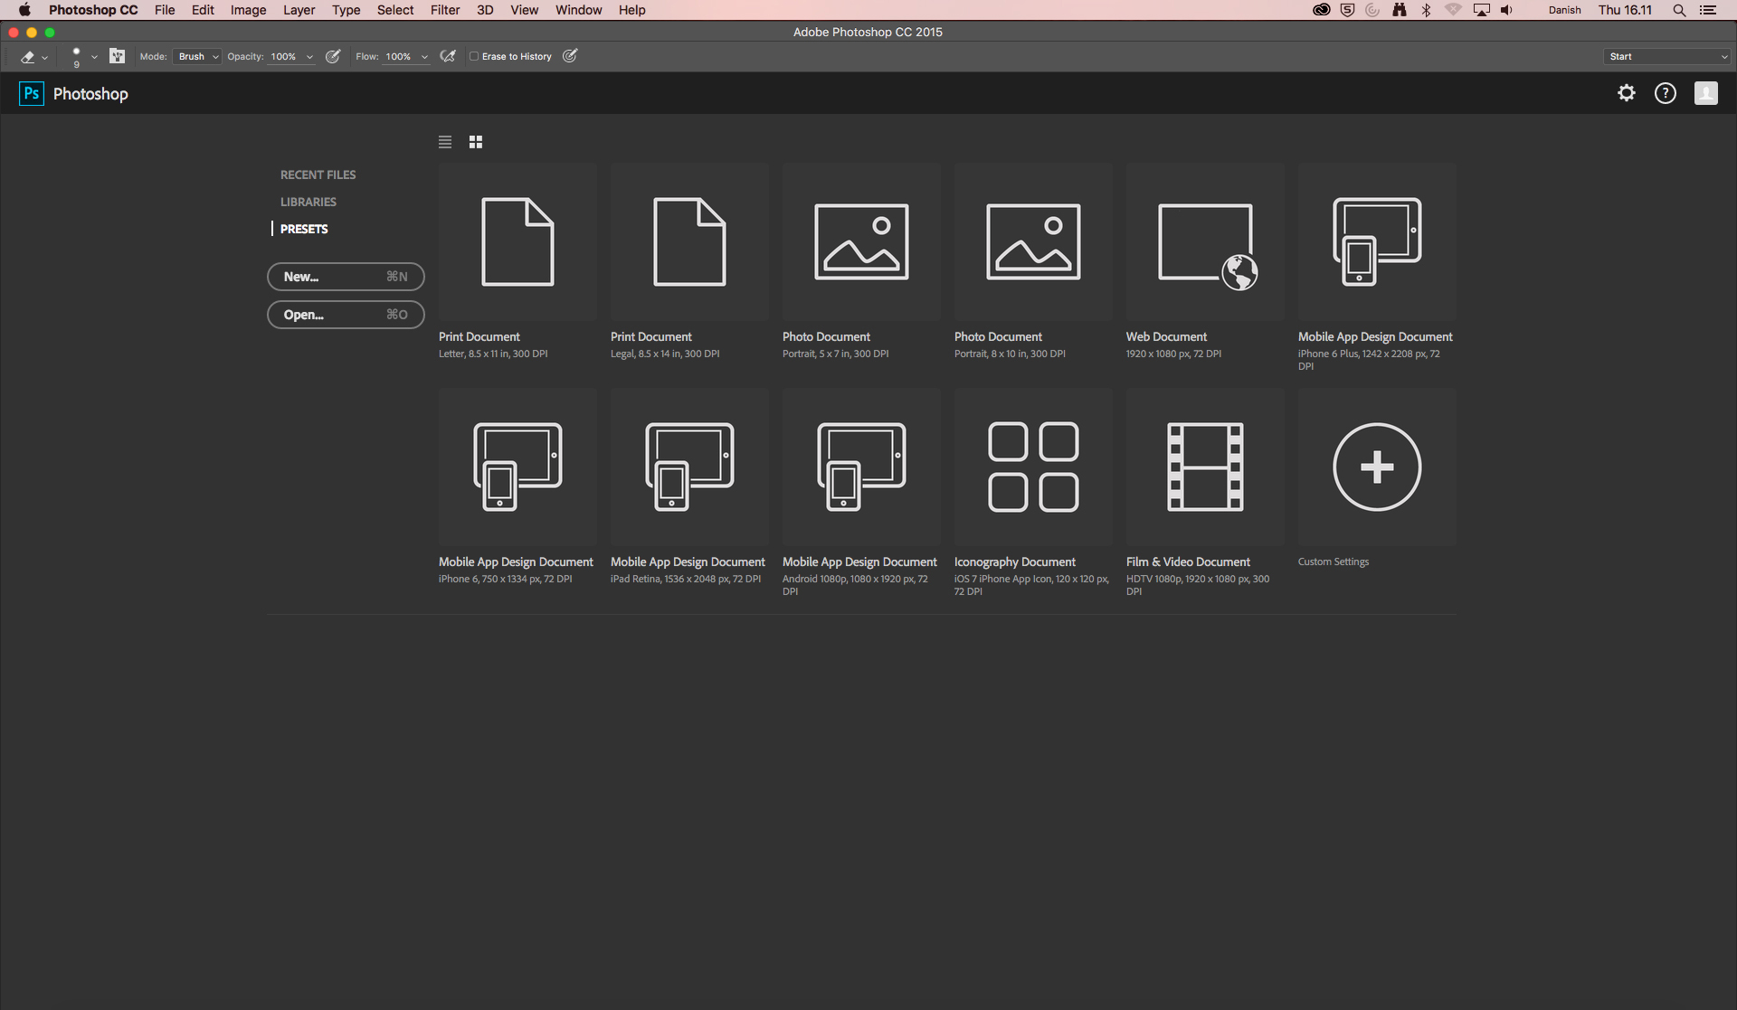This screenshot has height=1010, width=1737.
Task: Click the New document button
Action: (346, 277)
